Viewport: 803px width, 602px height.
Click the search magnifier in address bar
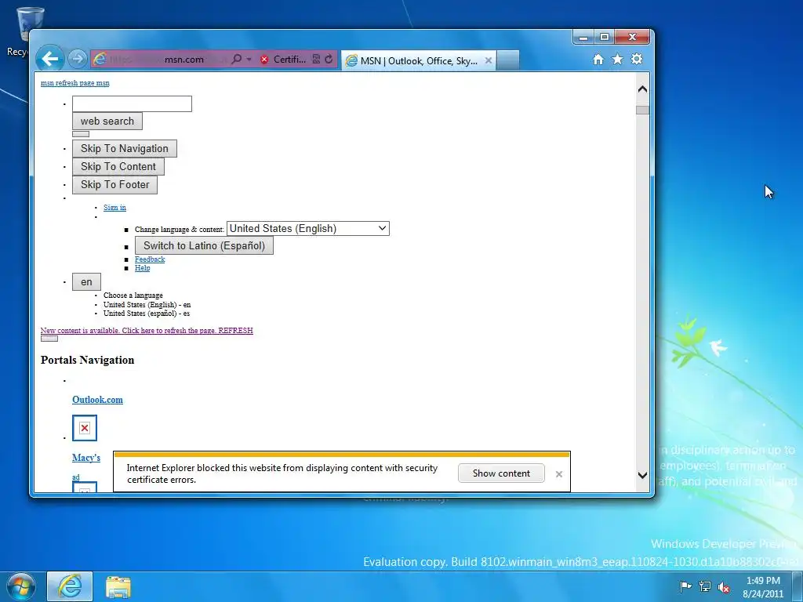click(236, 60)
